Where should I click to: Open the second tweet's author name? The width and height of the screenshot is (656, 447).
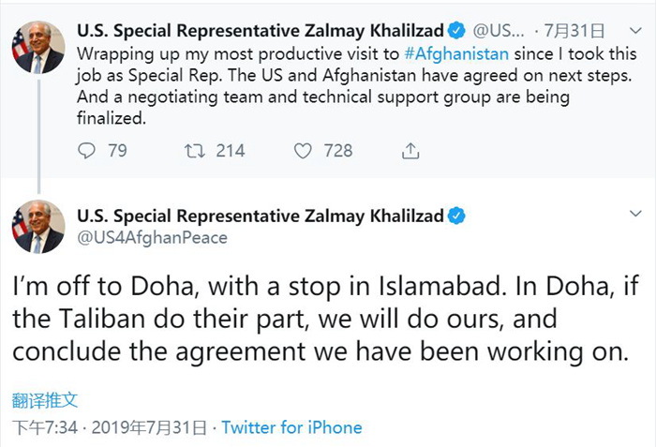pos(261,216)
